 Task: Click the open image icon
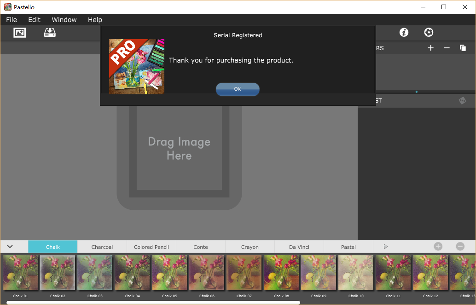tap(19, 33)
